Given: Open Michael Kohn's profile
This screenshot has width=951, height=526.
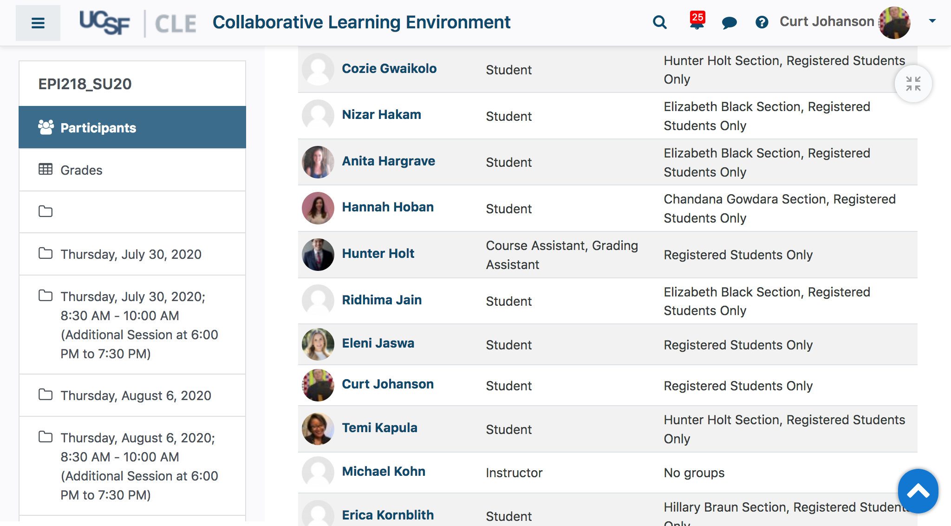Looking at the screenshot, I should point(384,472).
